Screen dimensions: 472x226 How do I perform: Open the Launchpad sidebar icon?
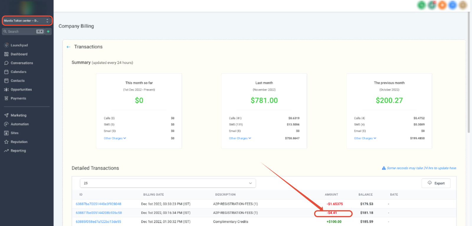pyautogui.click(x=6, y=45)
